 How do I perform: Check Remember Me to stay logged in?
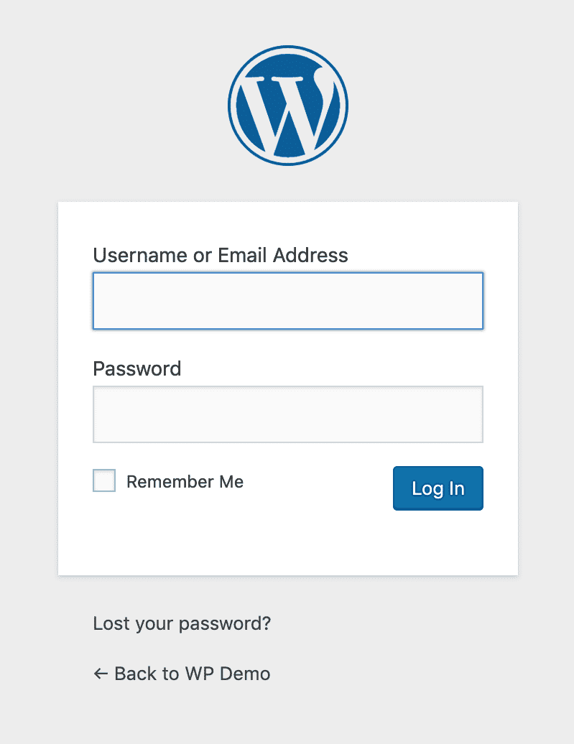[x=103, y=480]
